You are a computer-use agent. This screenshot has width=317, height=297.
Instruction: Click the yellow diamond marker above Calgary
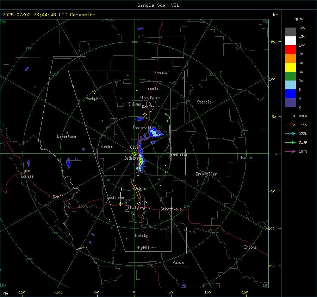tap(139, 203)
